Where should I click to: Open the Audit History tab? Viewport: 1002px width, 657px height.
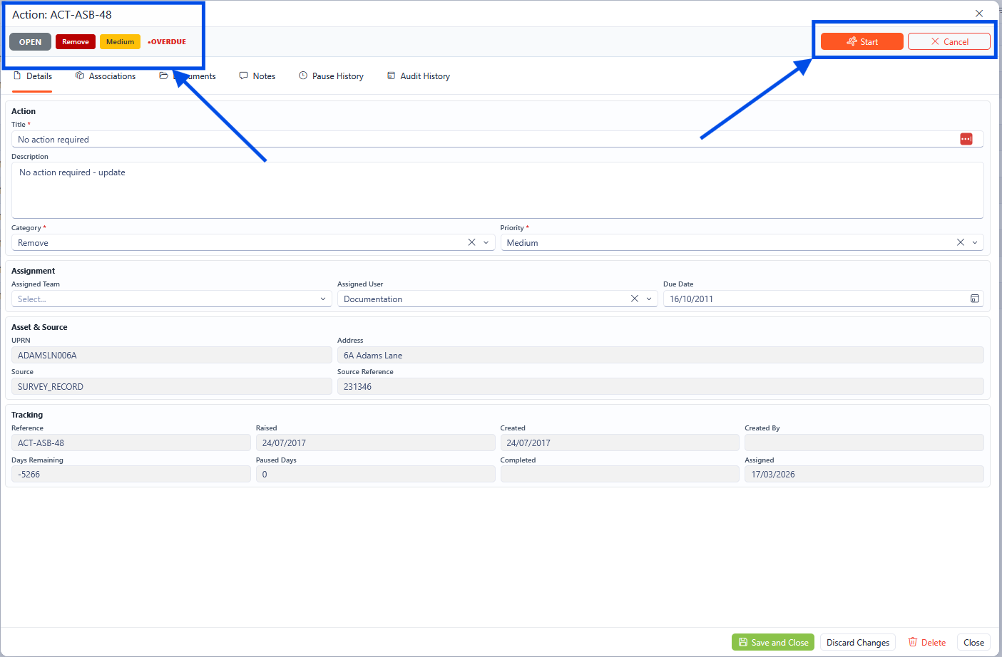(419, 76)
